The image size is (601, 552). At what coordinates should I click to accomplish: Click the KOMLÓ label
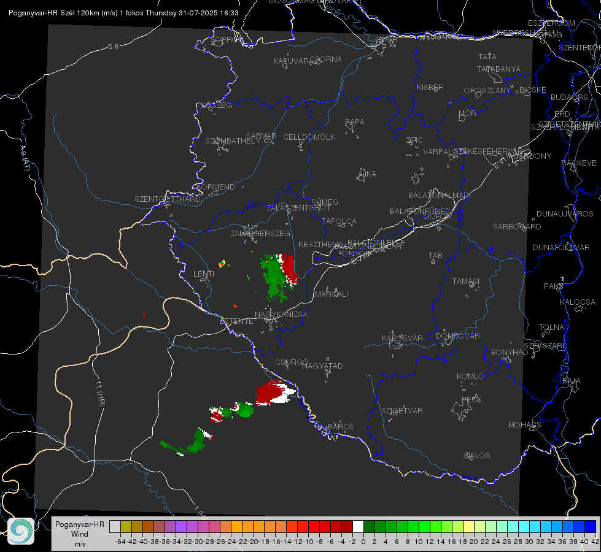pyautogui.click(x=470, y=377)
